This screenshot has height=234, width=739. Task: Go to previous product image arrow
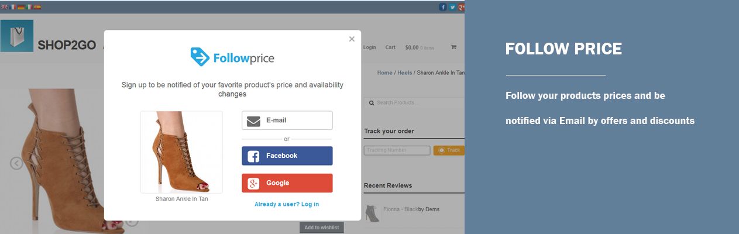16,163
